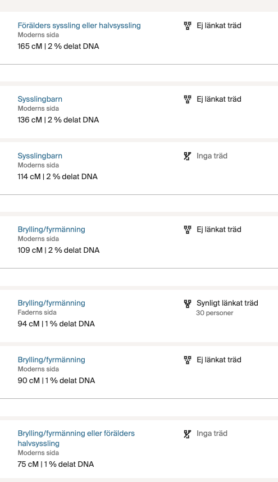Click 30 personer tree size text
The image size is (278, 482).
(215, 313)
